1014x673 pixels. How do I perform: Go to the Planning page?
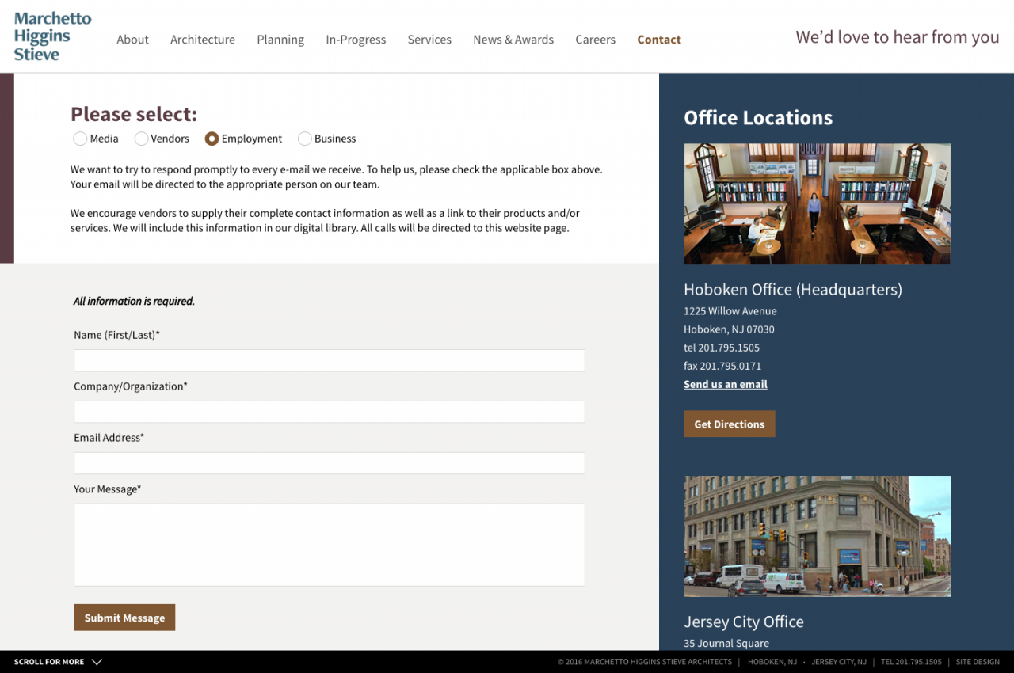[x=280, y=40]
